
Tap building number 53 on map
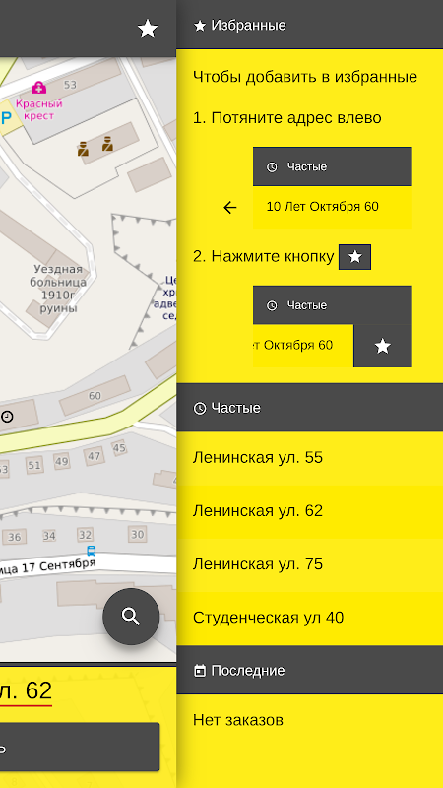(x=70, y=85)
